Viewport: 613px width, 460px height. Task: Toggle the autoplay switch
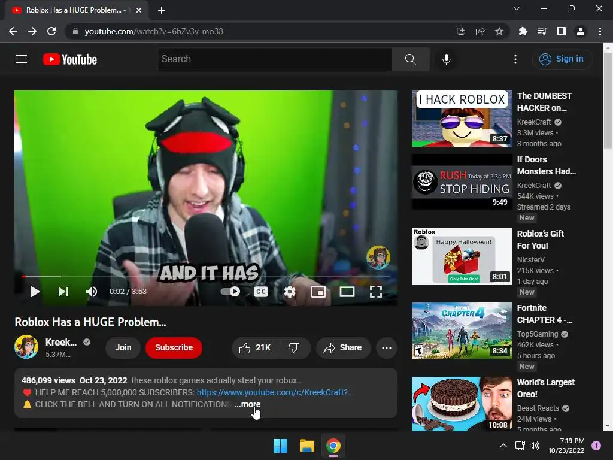click(230, 292)
